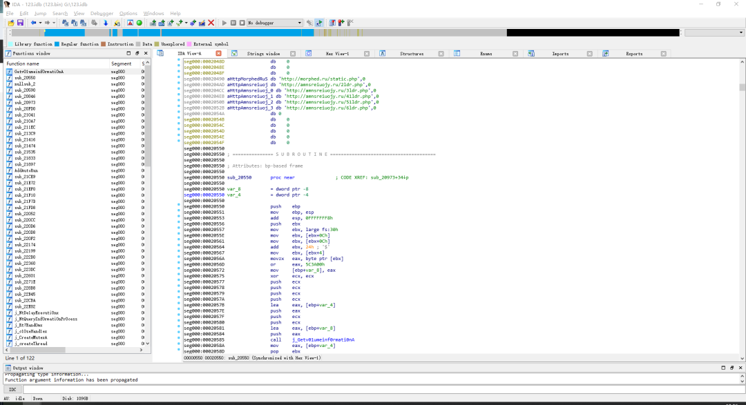This screenshot has height=405, width=746.
Task: Open the No debugger dropdown
Action: (274, 23)
